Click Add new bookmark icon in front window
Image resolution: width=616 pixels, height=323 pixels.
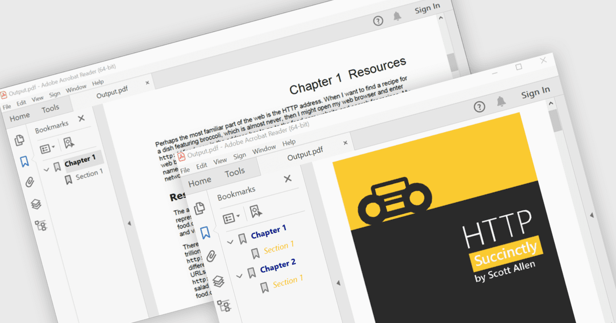pos(255,212)
